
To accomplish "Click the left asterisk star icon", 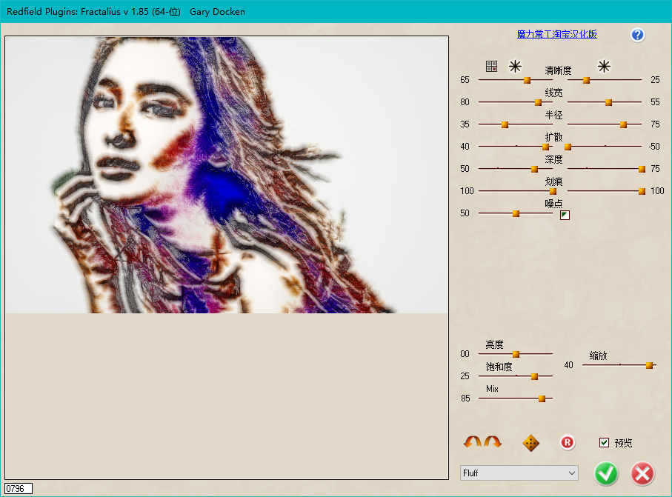I will click(515, 66).
